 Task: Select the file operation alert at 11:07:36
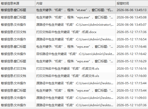(74, 105)
